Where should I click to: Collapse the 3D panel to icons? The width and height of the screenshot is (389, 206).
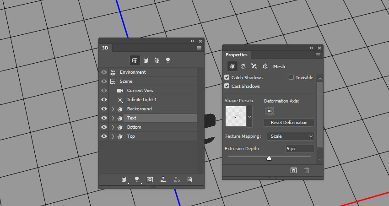192,41
